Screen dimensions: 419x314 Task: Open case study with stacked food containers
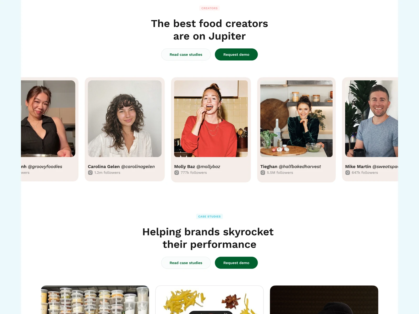(x=95, y=300)
